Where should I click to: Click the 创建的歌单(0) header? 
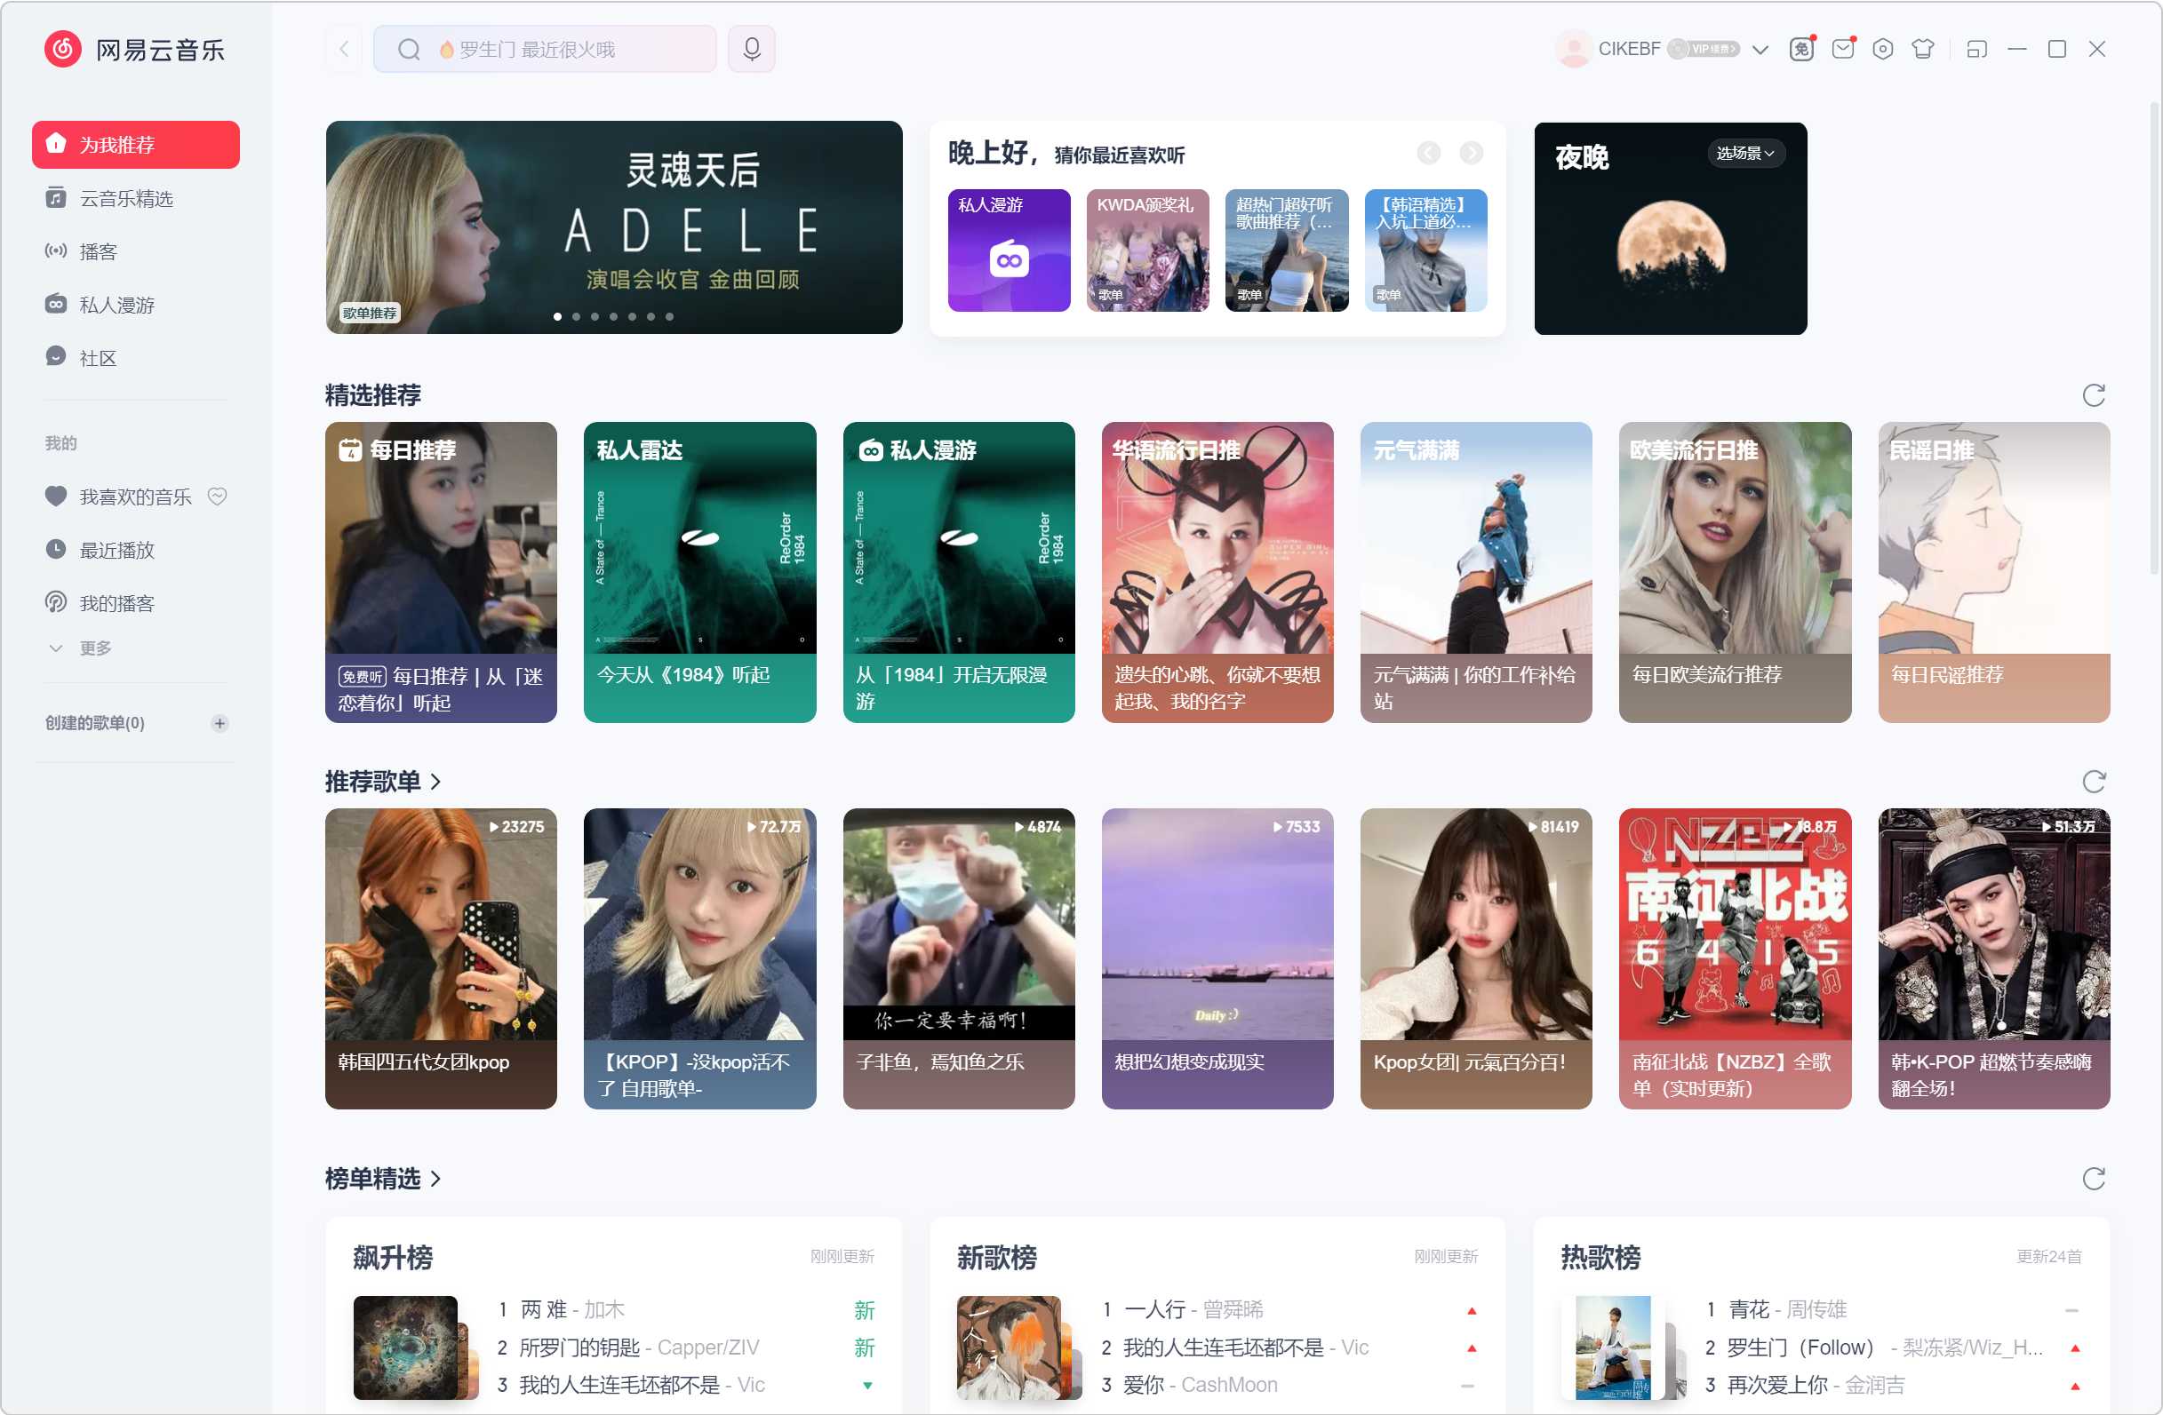[94, 723]
